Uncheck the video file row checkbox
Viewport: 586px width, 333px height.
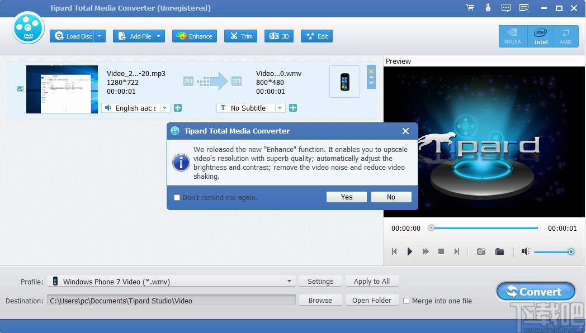pyautogui.click(x=21, y=89)
